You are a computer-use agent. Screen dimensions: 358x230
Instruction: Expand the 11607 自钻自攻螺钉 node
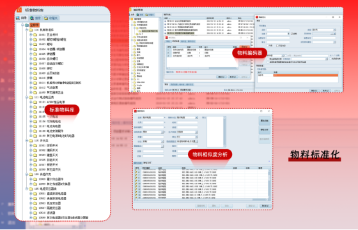[31, 64]
